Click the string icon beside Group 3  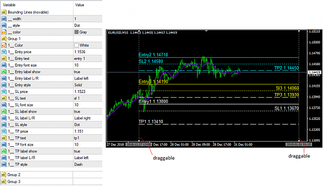click(4, 182)
